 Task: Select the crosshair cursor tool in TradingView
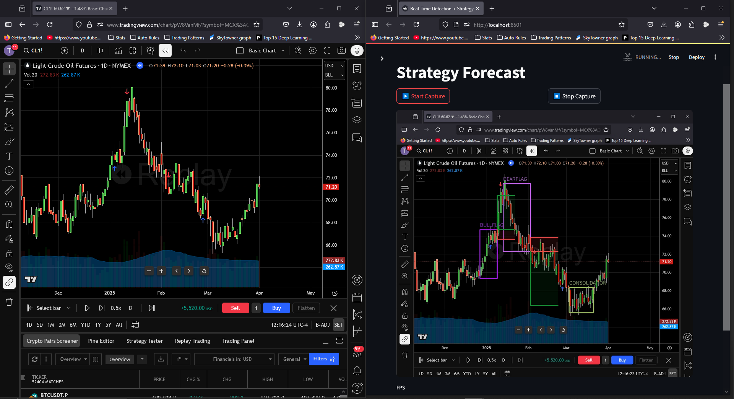[9, 69]
